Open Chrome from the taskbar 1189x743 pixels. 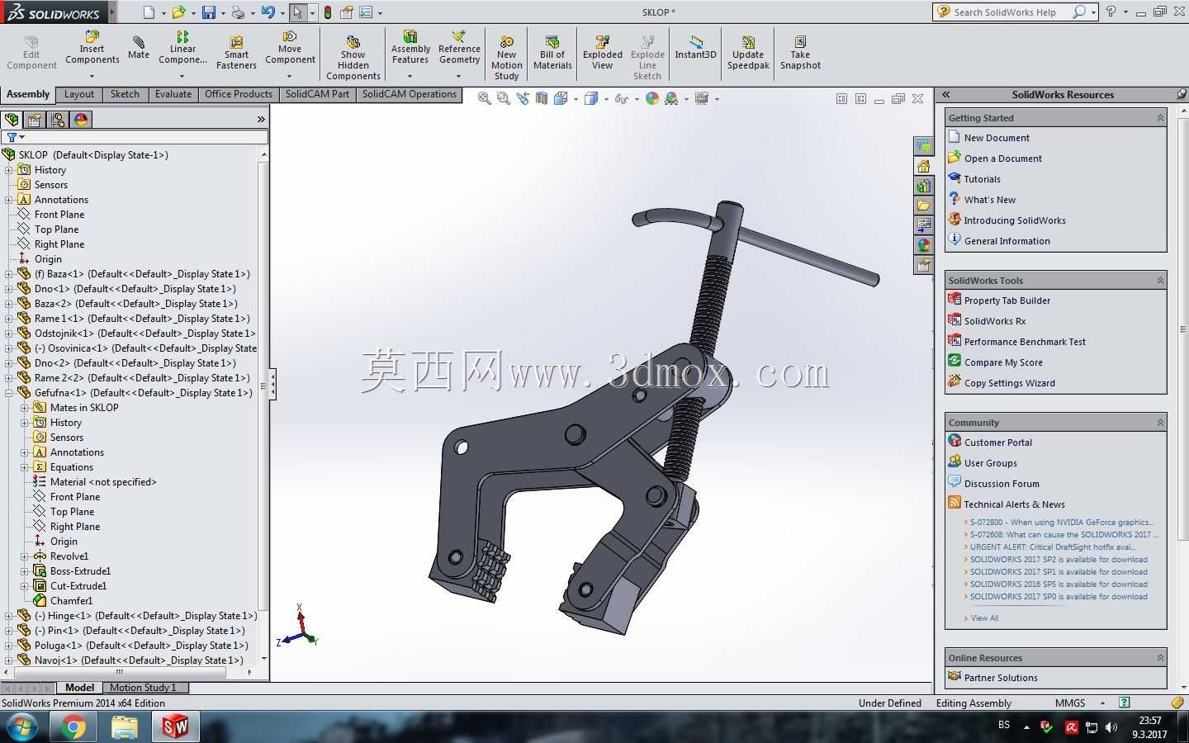(x=73, y=727)
